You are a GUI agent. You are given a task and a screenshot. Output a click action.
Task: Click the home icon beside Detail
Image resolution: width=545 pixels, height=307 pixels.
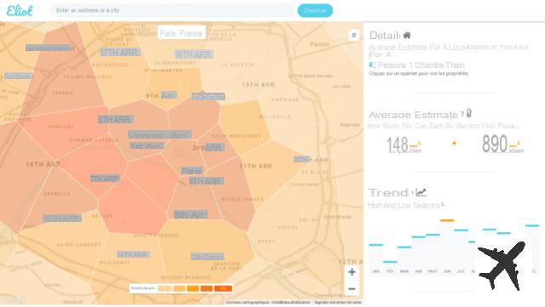point(407,35)
